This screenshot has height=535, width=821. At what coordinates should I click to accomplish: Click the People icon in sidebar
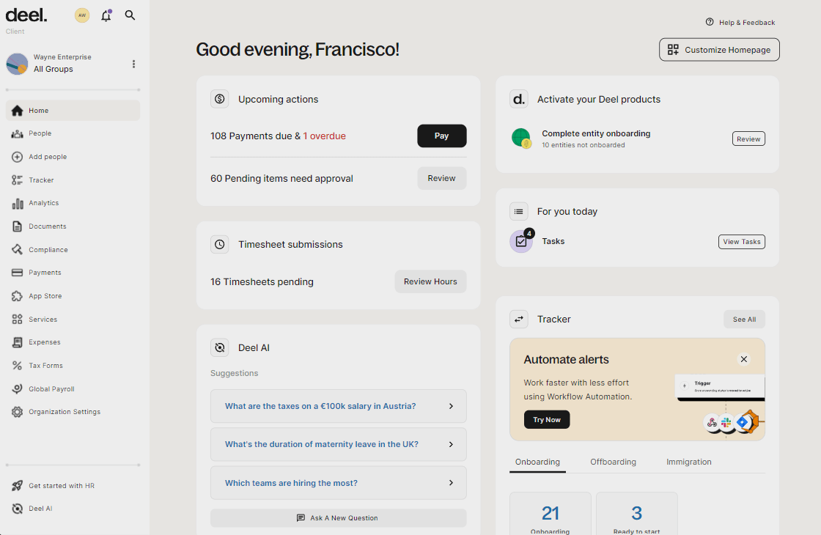[x=18, y=133]
